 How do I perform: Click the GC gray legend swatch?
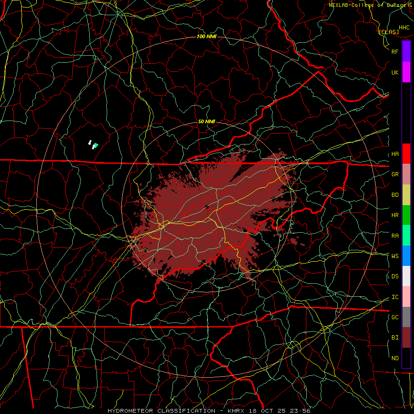coord(406,317)
